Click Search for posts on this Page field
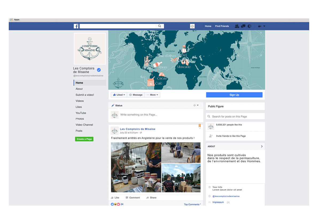Image resolution: width=318 pixels, height=224 pixels. pyautogui.click(x=235, y=117)
